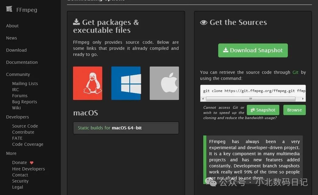Select the Windows logo tile

pos(126,83)
